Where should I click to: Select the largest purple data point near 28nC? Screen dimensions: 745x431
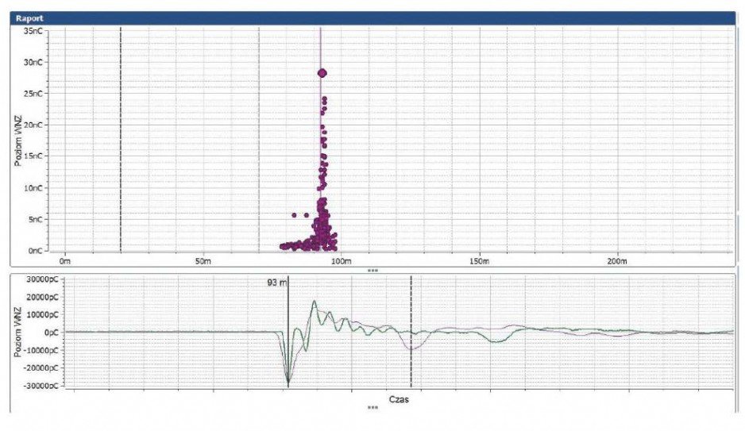[x=322, y=73]
